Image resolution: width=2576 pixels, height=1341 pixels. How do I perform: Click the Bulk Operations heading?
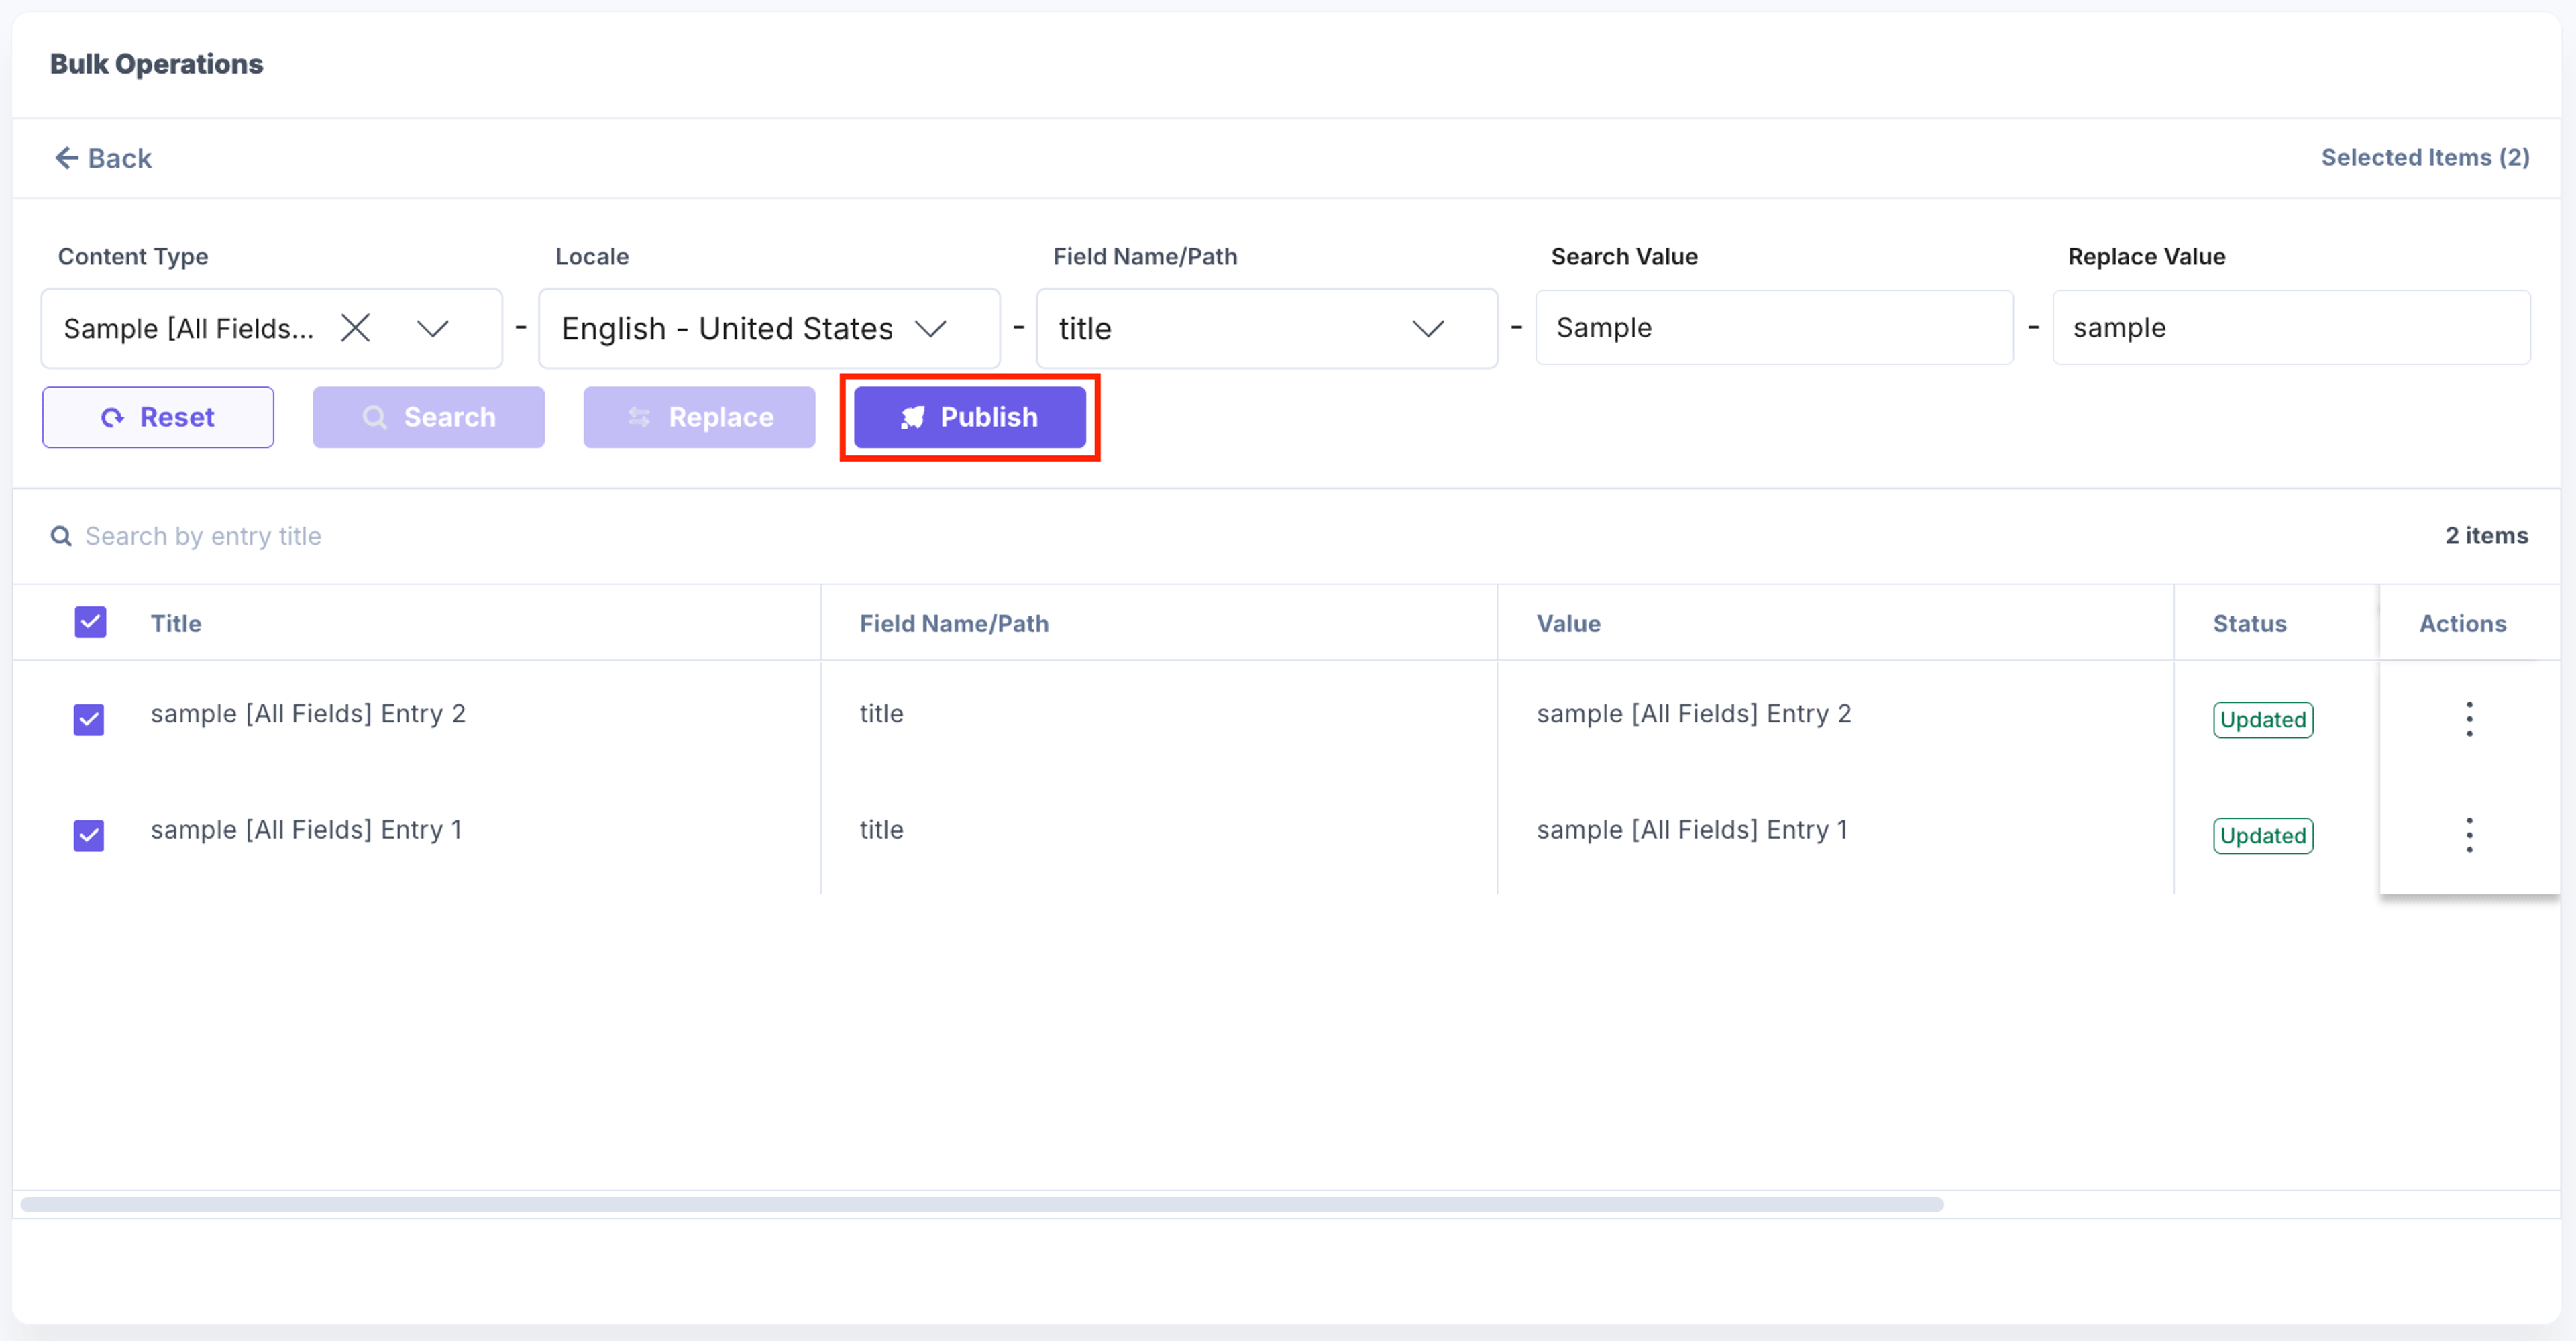coord(156,64)
